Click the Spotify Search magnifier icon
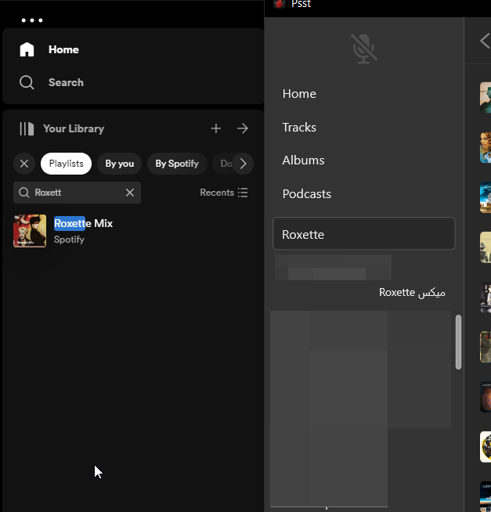The width and height of the screenshot is (491, 512). pos(27,82)
